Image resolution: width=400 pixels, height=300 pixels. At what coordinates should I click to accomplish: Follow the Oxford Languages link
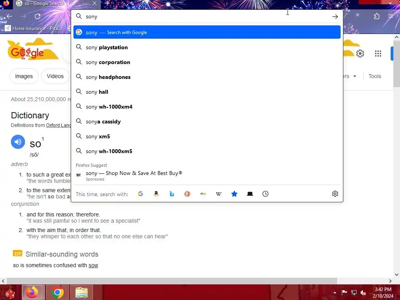coord(59,125)
